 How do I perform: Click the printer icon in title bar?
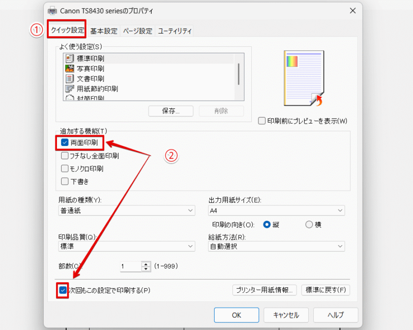click(52, 11)
